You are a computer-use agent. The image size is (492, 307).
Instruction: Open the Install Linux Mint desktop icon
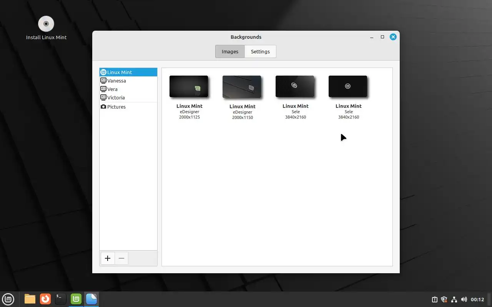point(46,28)
